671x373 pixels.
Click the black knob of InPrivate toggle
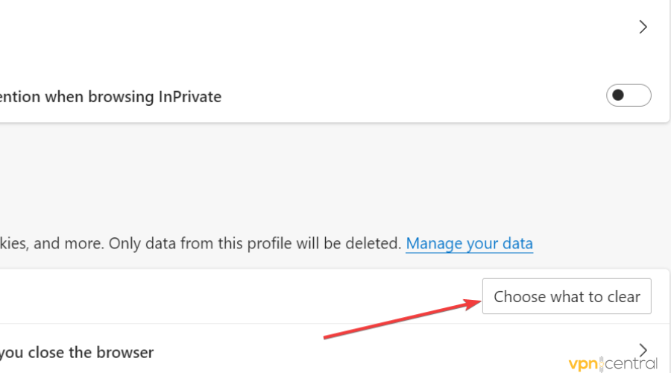(x=618, y=95)
